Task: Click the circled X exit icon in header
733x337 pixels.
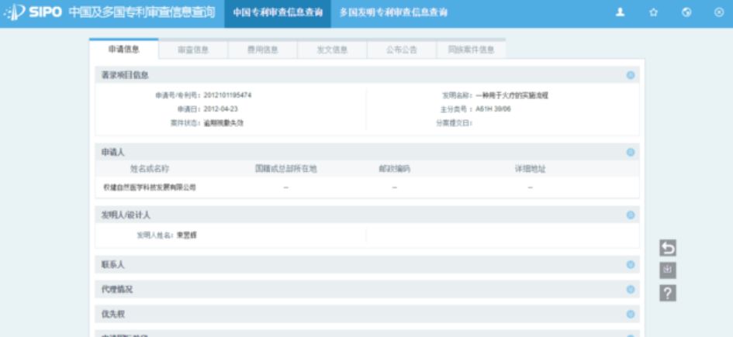Action: 719,12
